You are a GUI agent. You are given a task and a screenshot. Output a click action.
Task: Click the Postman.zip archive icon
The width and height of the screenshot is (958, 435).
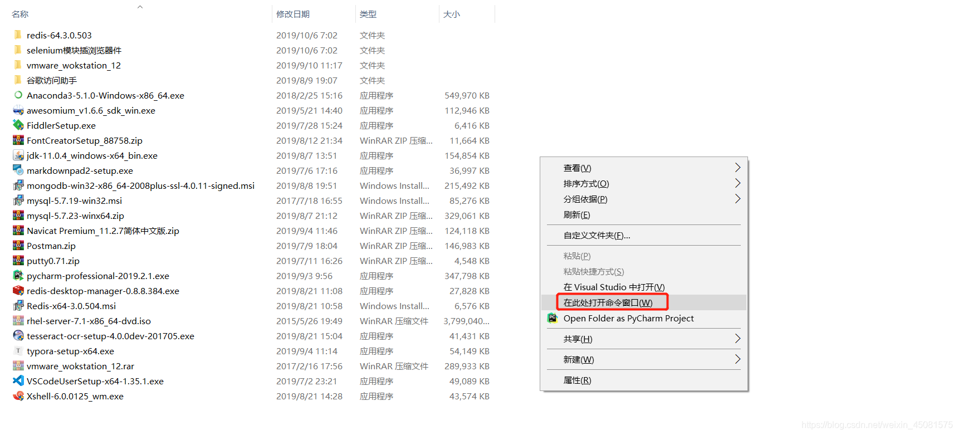tap(18, 246)
